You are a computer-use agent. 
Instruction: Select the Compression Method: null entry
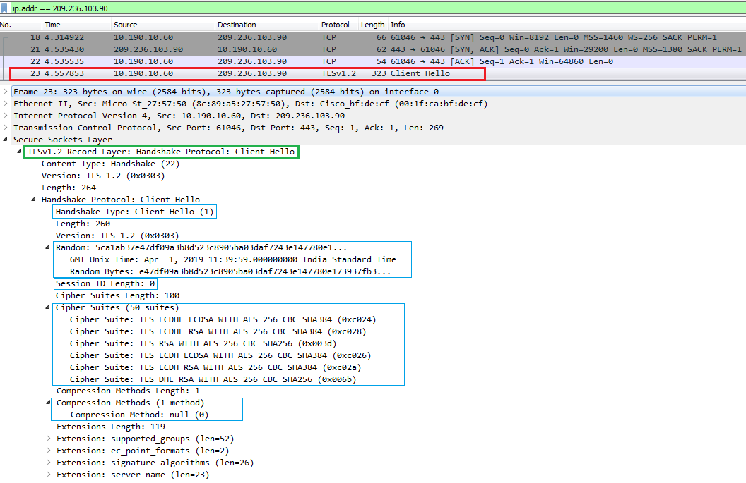pyautogui.click(x=141, y=415)
